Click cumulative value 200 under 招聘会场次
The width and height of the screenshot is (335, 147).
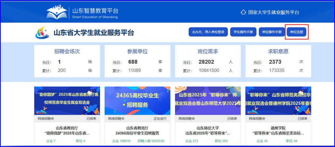coord(62,70)
